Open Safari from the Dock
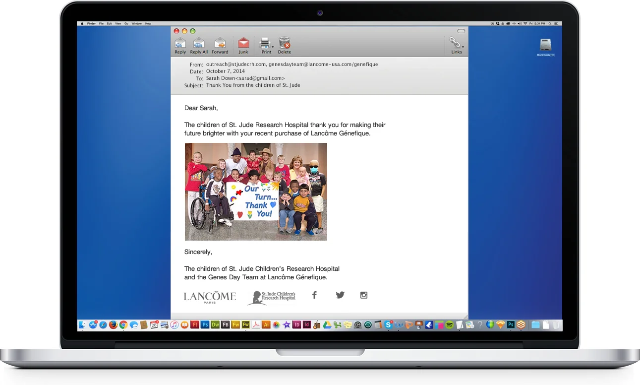 (103, 324)
